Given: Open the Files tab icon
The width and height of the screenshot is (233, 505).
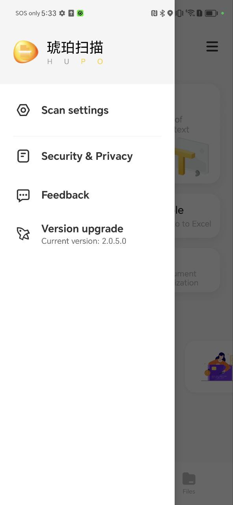Looking at the screenshot, I should tap(189, 479).
